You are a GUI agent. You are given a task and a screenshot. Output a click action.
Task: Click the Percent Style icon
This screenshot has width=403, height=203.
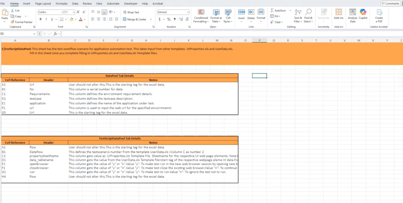(x=169, y=19)
